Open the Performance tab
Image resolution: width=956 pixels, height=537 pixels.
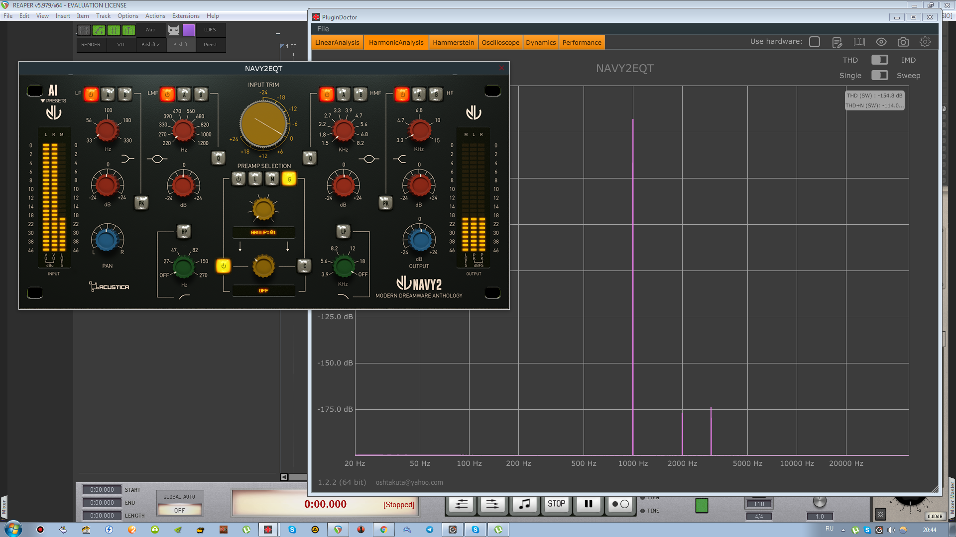point(582,42)
